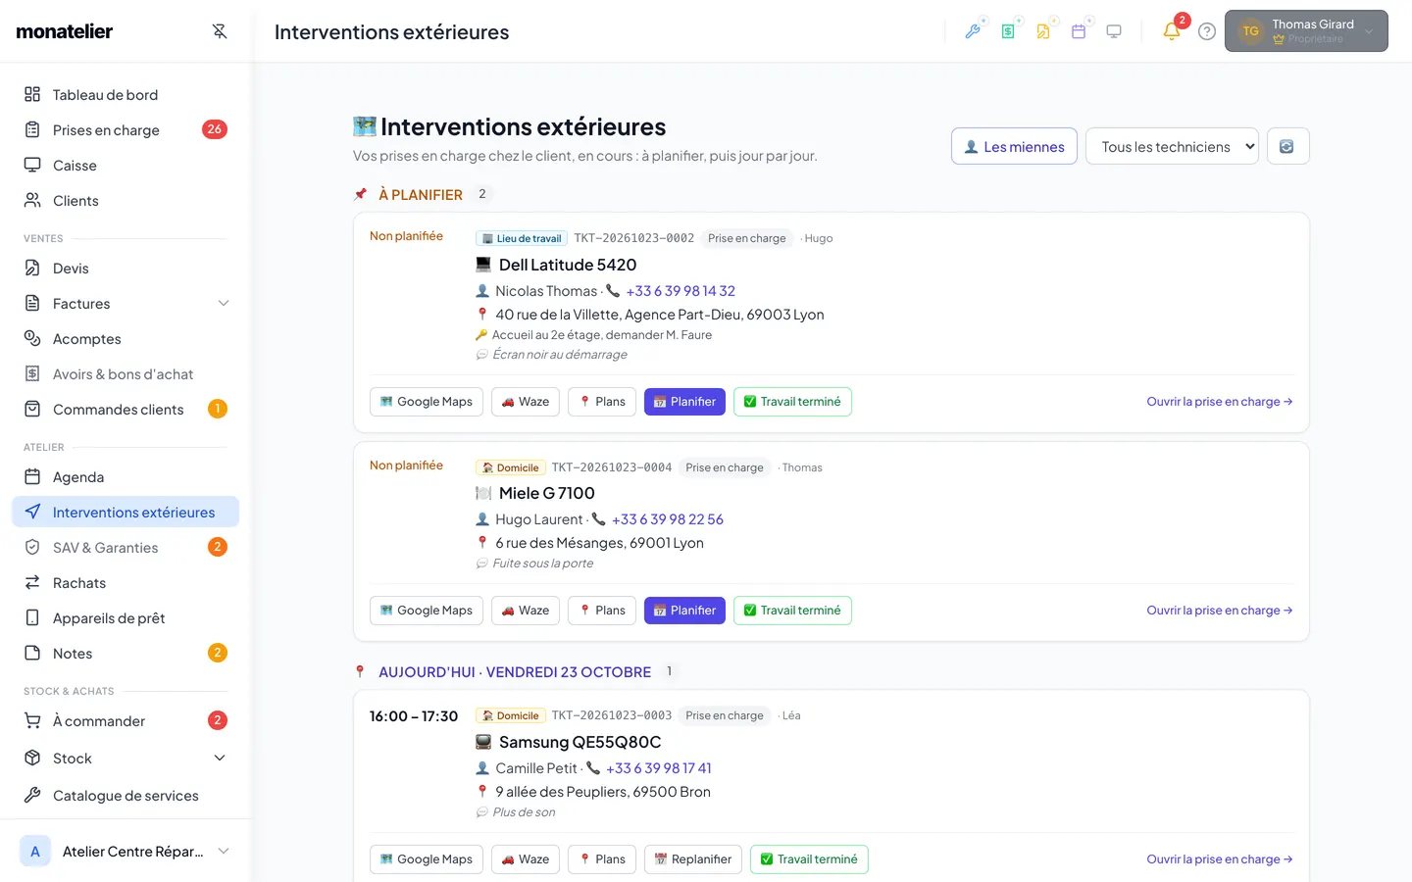Open notifications bell with 2 alerts
Viewport: 1412px width, 882px height.
(1172, 31)
